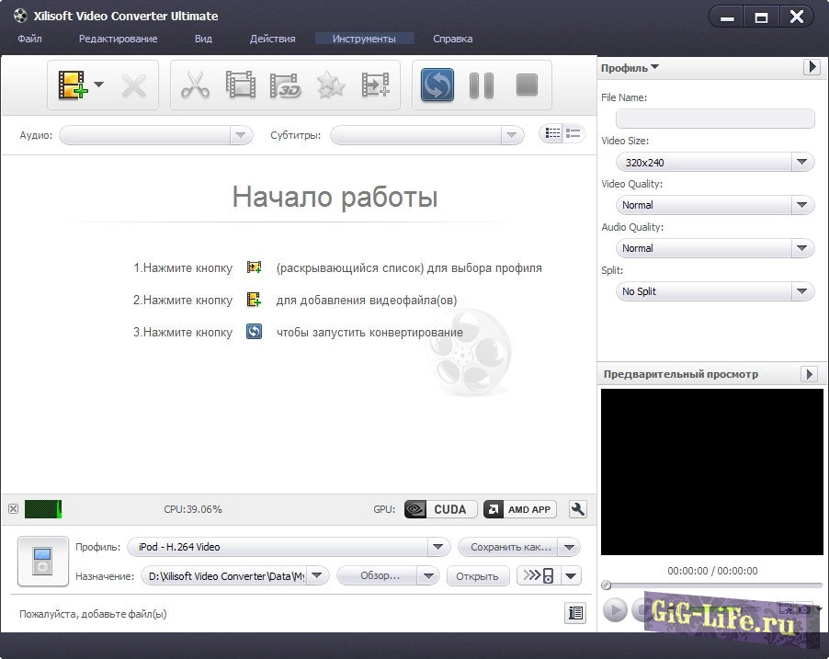Click the Add File filmstrip icon
829x659 pixels.
[73, 85]
